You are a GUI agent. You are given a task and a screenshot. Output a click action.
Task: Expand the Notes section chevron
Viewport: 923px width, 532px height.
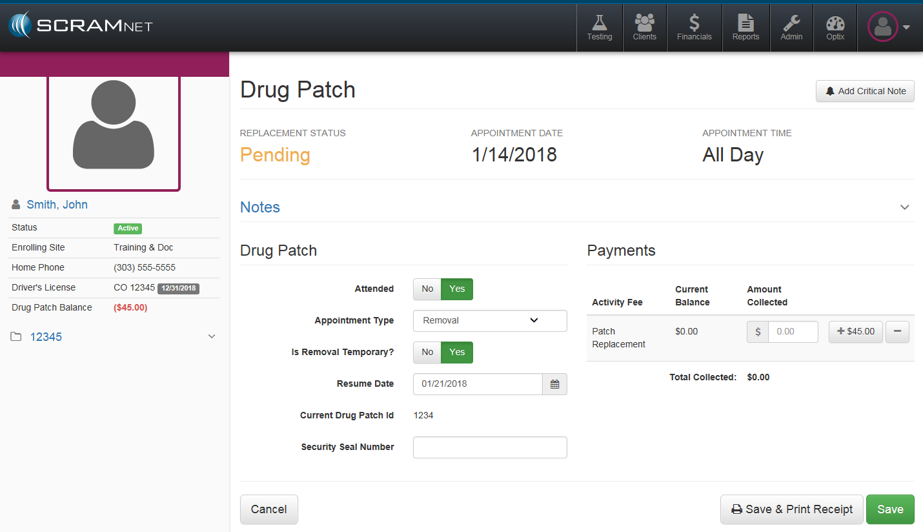[x=904, y=207]
